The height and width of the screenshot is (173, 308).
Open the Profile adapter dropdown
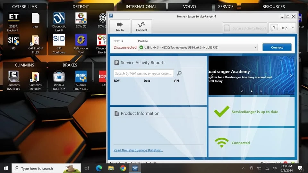tap(198, 47)
